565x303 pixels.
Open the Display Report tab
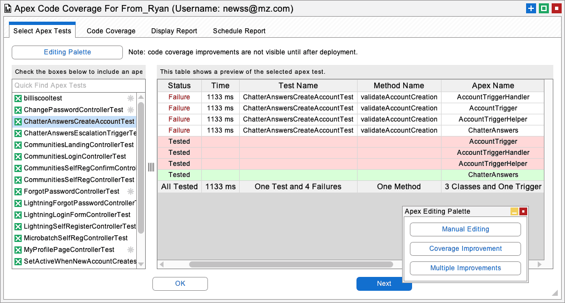tap(174, 31)
